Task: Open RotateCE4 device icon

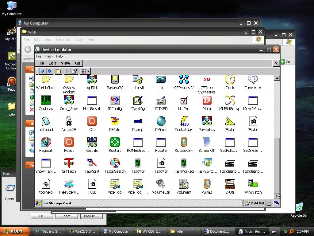Action: (184, 142)
